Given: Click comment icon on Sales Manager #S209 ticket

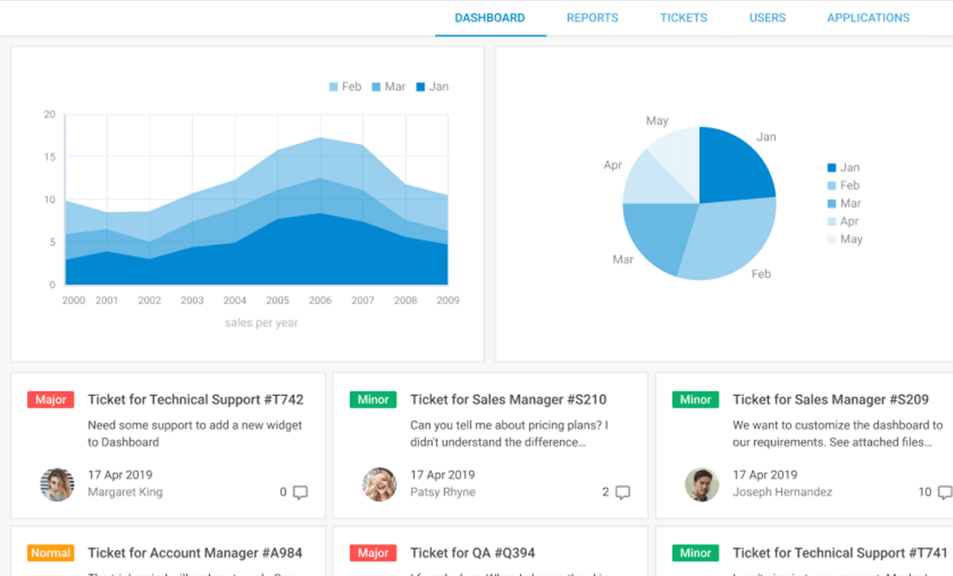Looking at the screenshot, I should point(943,493).
